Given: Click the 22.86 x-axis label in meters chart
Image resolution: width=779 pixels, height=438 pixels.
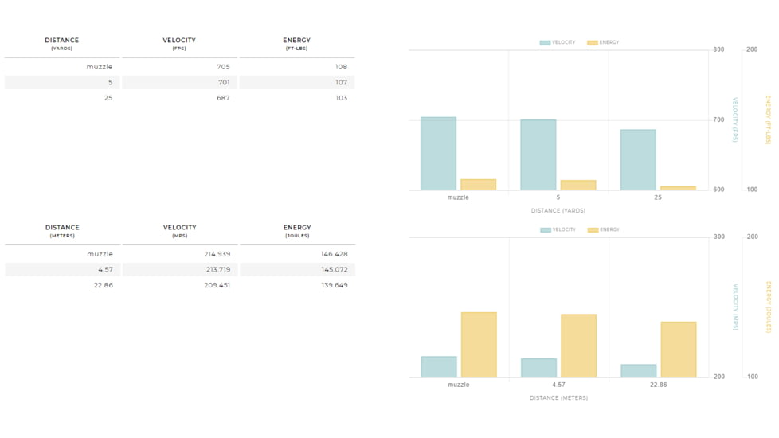Looking at the screenshot, I should (x=658, y=385).
